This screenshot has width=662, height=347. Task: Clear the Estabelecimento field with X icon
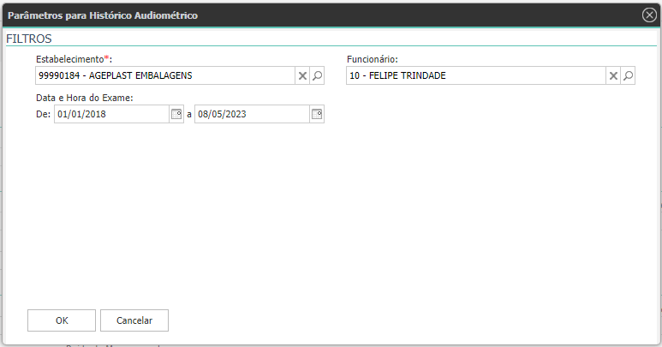coord(302,76)
